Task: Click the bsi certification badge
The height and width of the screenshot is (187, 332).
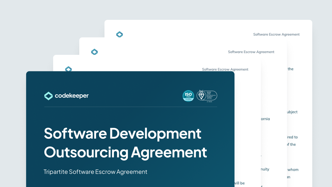Action: pos(207,96)
